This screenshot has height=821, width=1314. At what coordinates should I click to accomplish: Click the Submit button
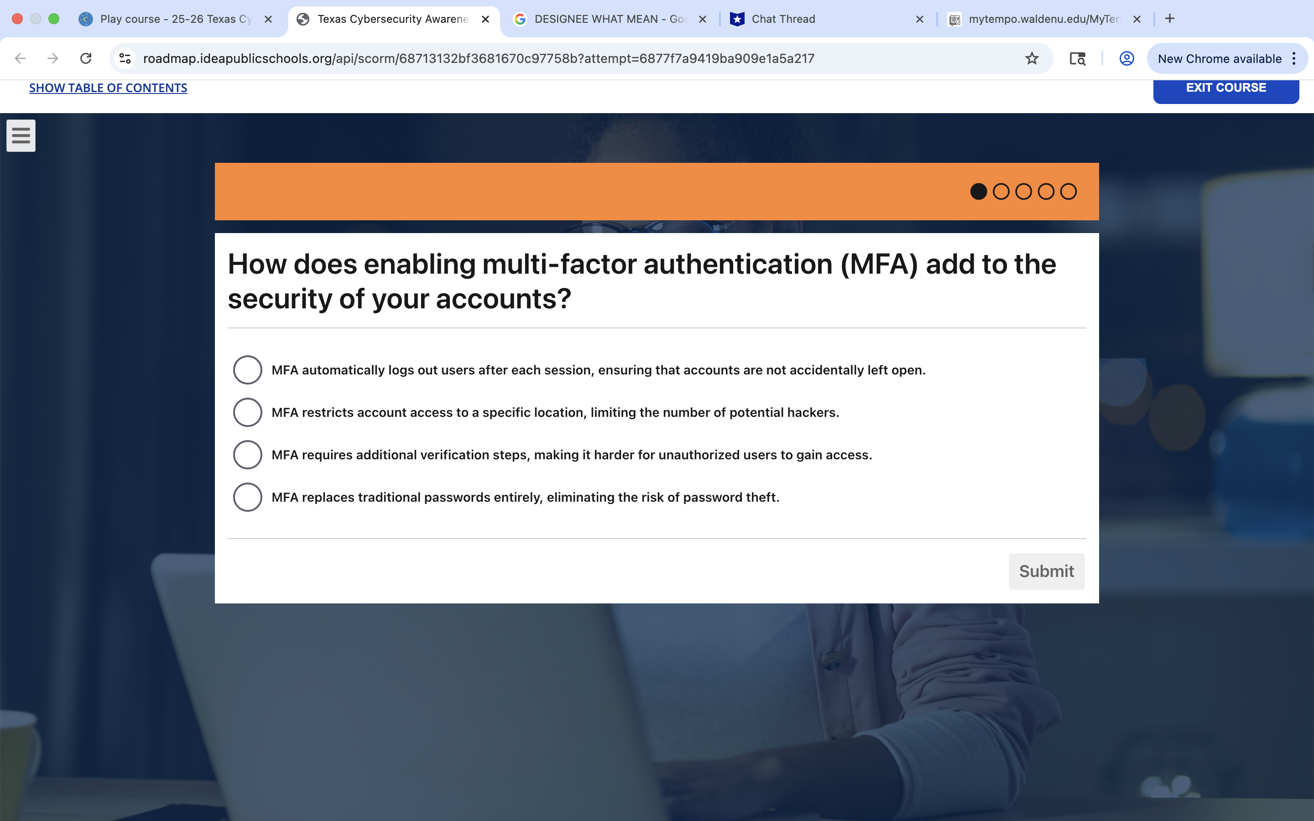click(x=1046, y=571)
